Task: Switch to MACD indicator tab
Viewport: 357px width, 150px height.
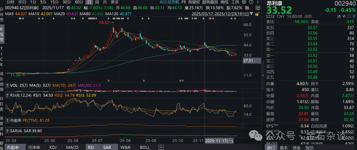Action: pos(72,147)
